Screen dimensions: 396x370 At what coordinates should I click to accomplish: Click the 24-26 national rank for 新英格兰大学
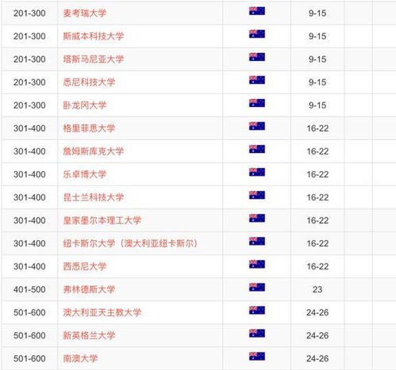pyautogui.click(x=317, y=335)
